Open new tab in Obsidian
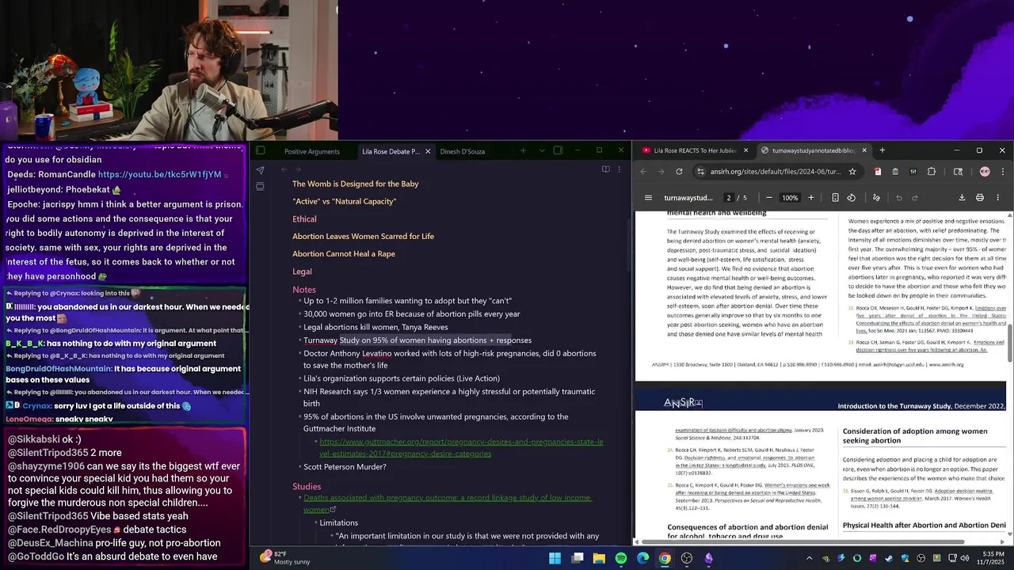This screenshot has width=1014, height=570. pyautogui.click(x=523, y=150)
